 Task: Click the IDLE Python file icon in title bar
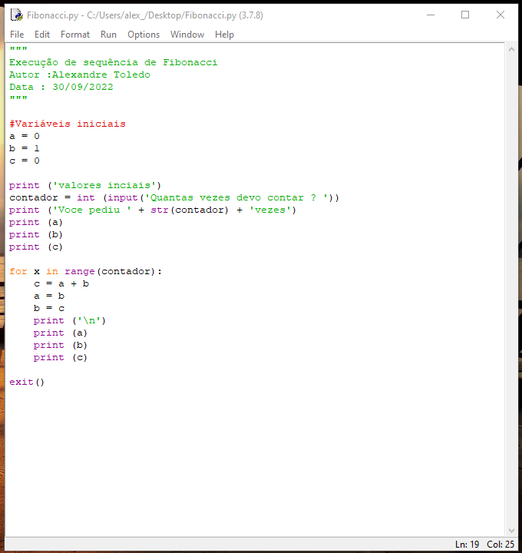16,15
